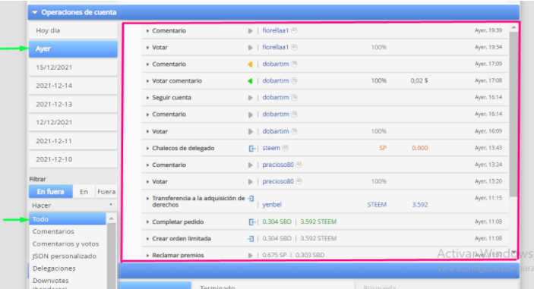Switch filter to Fuera only
Viewport: 534px width, 289px height.
pyautogui.click(x=106, y=192)
